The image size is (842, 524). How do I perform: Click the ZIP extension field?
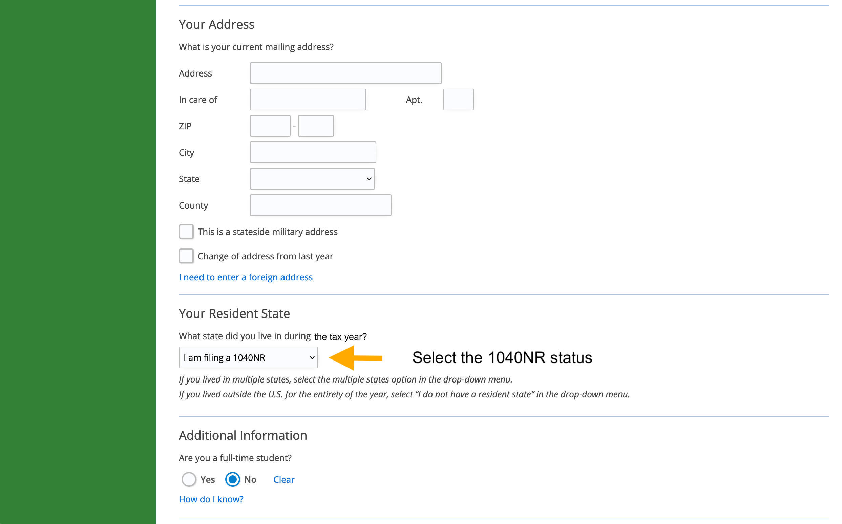pos(315,126)
